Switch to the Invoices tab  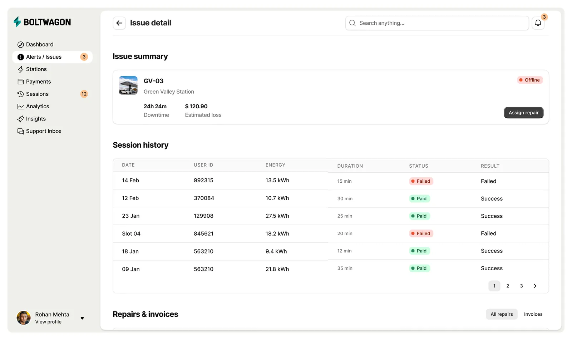533,314
